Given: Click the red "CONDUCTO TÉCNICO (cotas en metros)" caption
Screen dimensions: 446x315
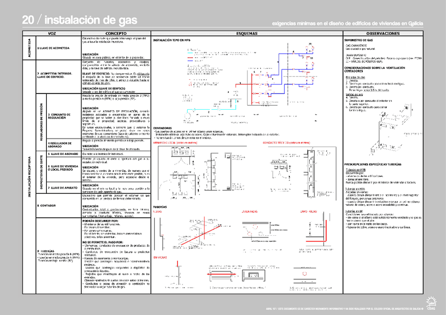Looking at the screenshot, I should pyautogui.click(x=287, y=143).
